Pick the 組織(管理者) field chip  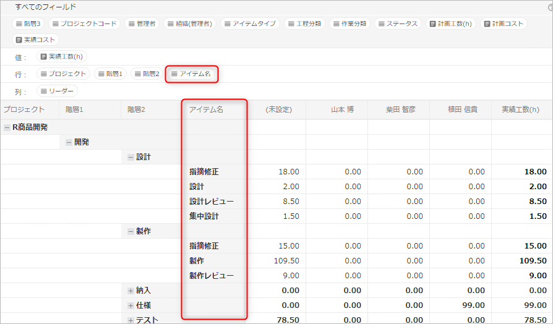189,23
